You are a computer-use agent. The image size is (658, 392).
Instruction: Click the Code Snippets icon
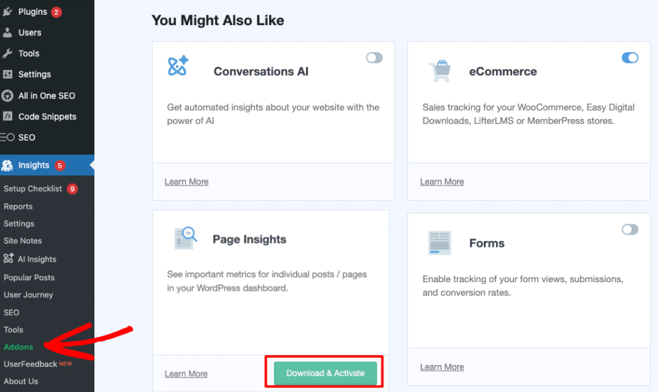pos(7,116)
